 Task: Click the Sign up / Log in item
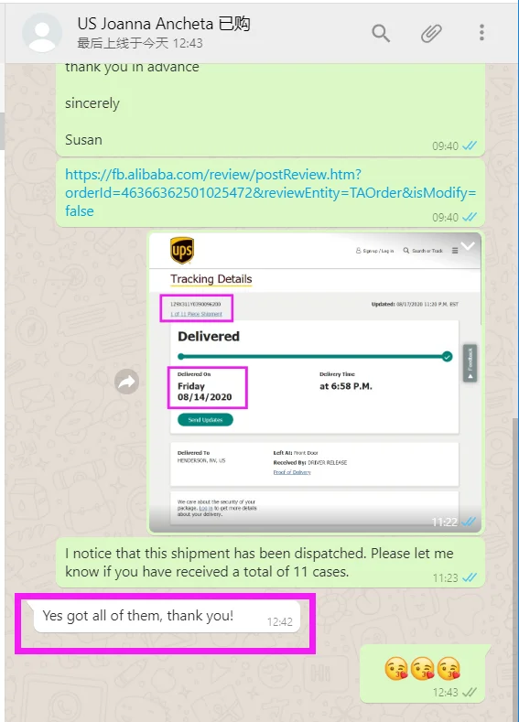374,251
